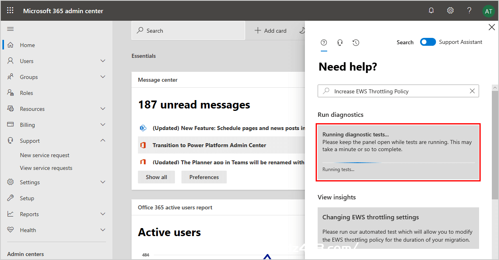Expand the Health menu chevron
499x260 pixels.
click(x=103, y=230)
